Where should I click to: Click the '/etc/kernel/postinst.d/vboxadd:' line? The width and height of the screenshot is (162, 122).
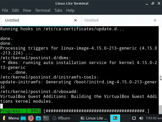39,91
